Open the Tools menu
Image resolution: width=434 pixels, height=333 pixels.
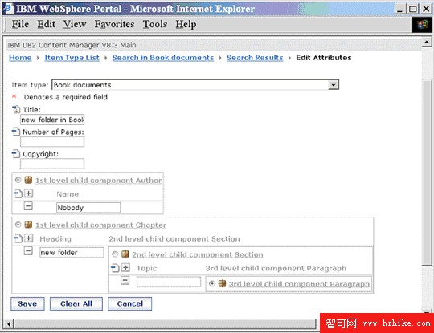(x=155, y=24)
